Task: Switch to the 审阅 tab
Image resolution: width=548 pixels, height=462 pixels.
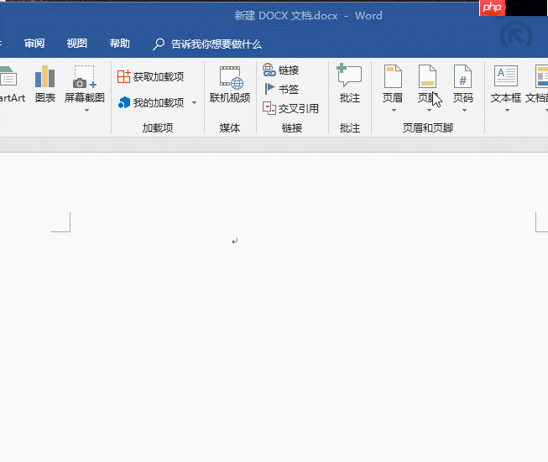Action: coord(34,44)
